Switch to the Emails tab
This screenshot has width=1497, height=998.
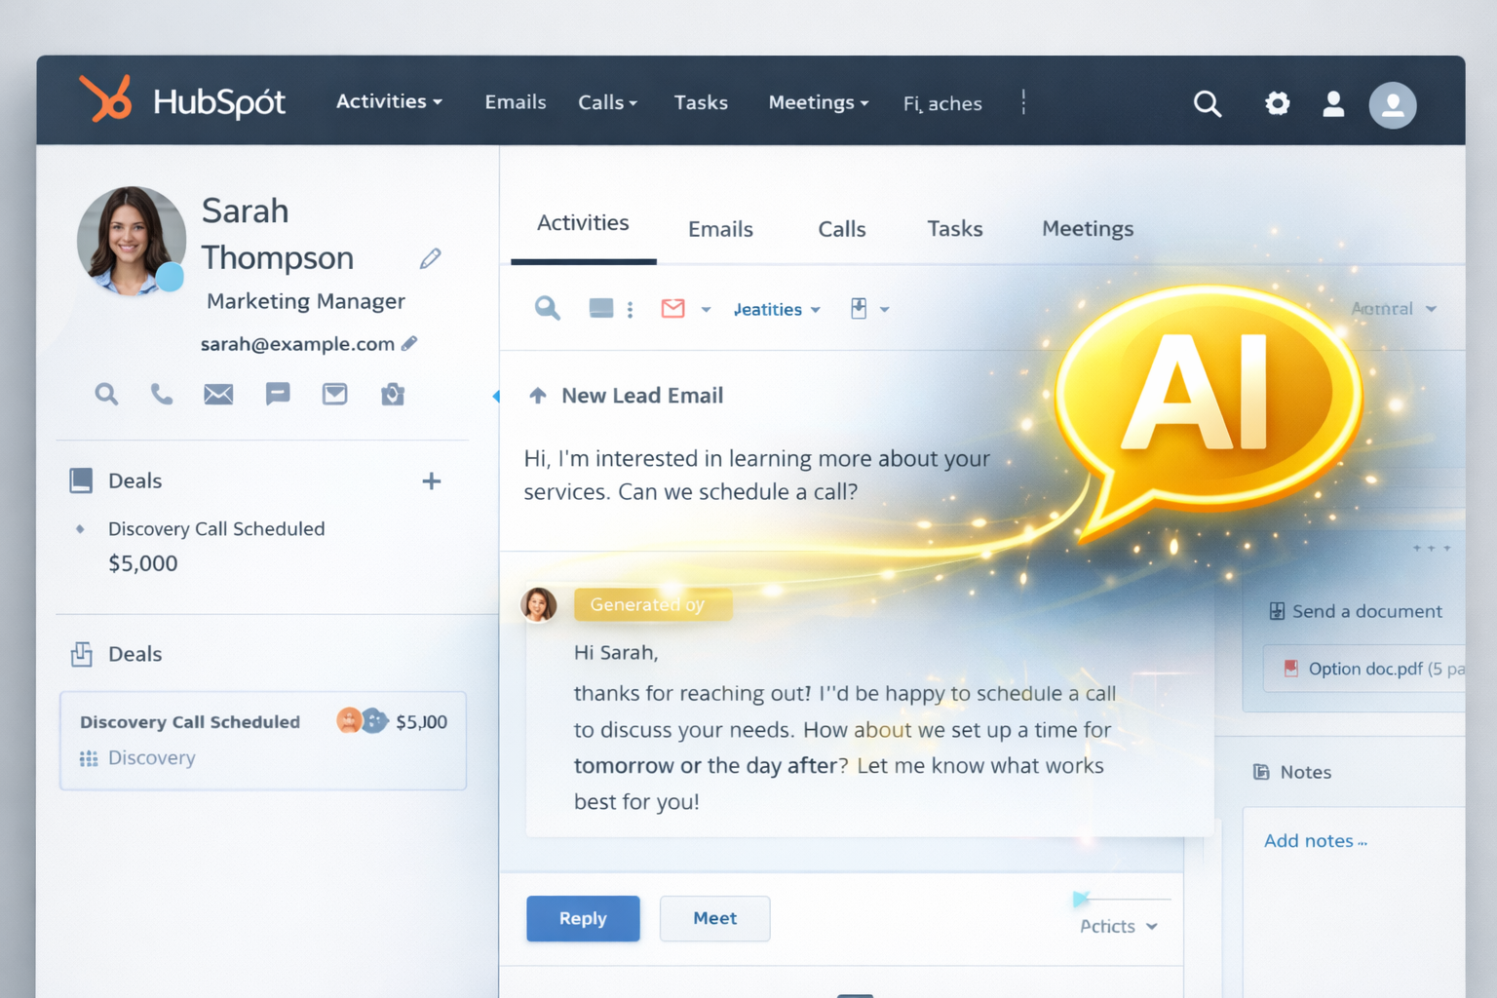(720, 229)
